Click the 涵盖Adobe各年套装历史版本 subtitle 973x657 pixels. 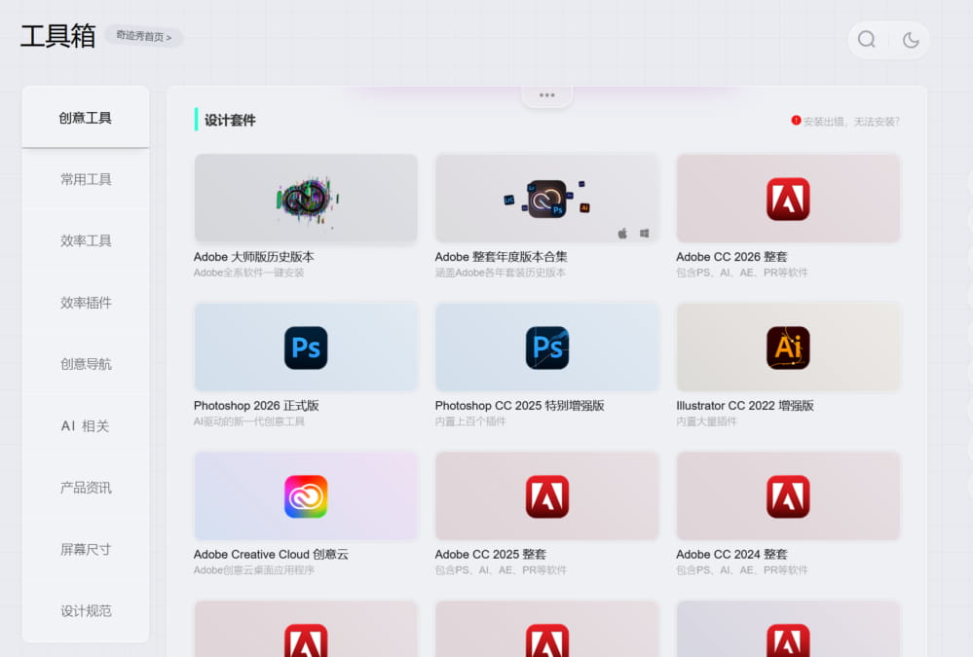pyautogui.click(x=501, y=273)
